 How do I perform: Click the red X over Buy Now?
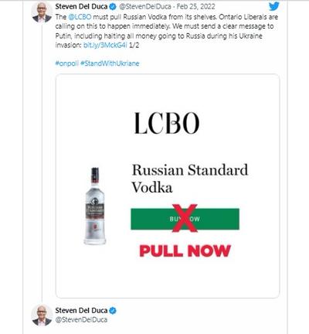click(185, 218)
